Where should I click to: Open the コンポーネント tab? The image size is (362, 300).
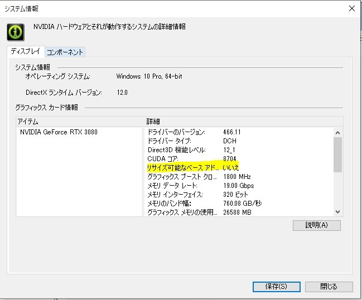[x=65, y=52]
